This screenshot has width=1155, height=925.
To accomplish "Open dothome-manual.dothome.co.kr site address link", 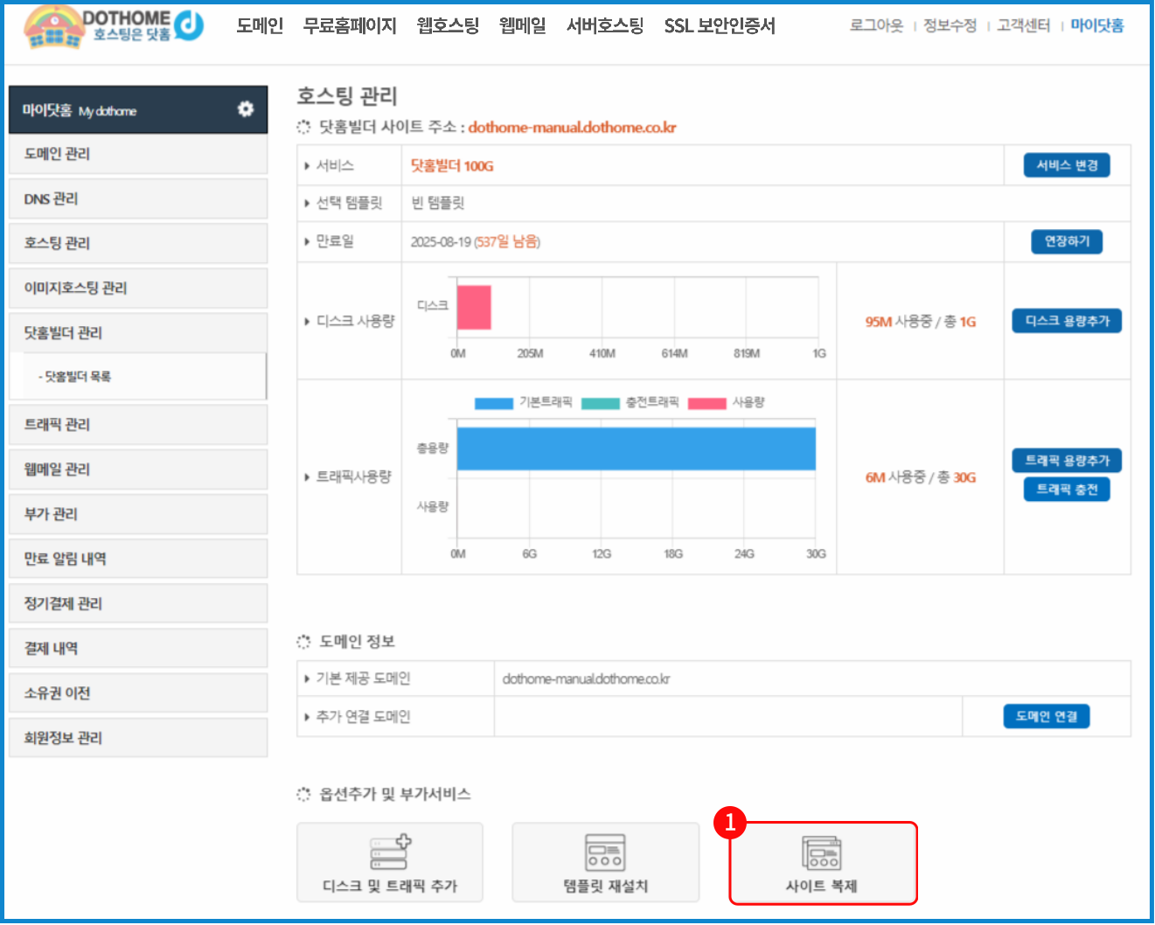I will pyautogui.click(x=572, y=128).
